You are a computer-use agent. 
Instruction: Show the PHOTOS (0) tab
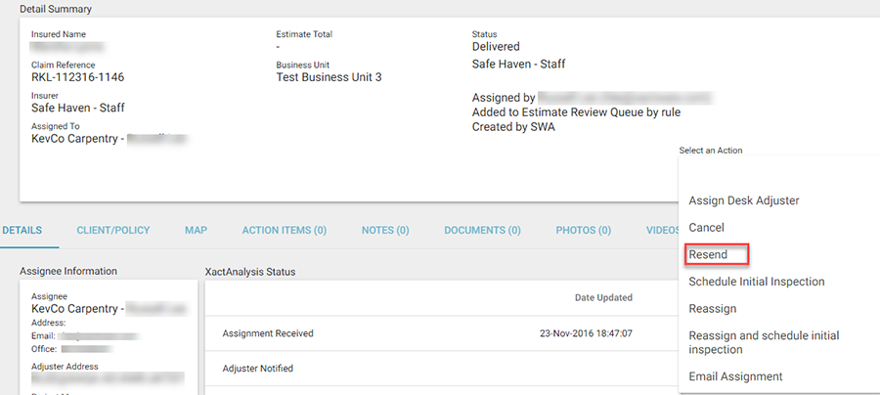pyautogui.click(x=584, y=231)
